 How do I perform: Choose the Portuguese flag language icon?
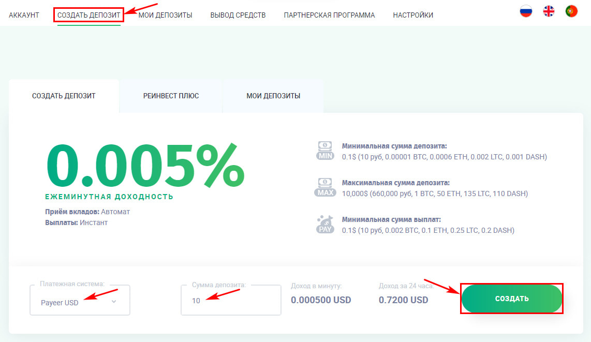pos(571,10)
